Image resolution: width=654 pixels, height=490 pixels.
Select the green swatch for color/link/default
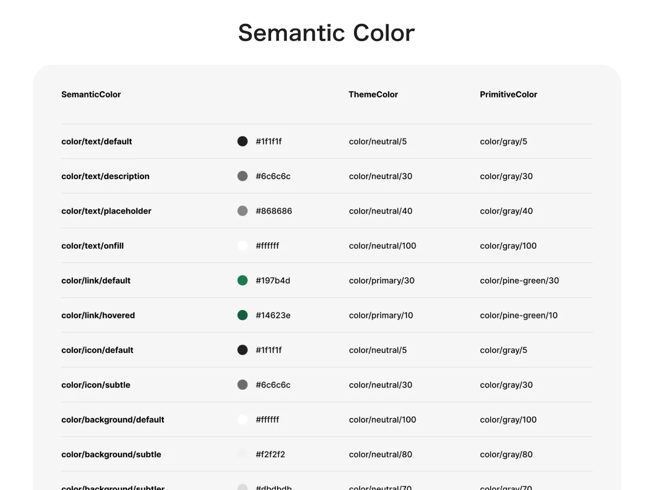(243, 280)
